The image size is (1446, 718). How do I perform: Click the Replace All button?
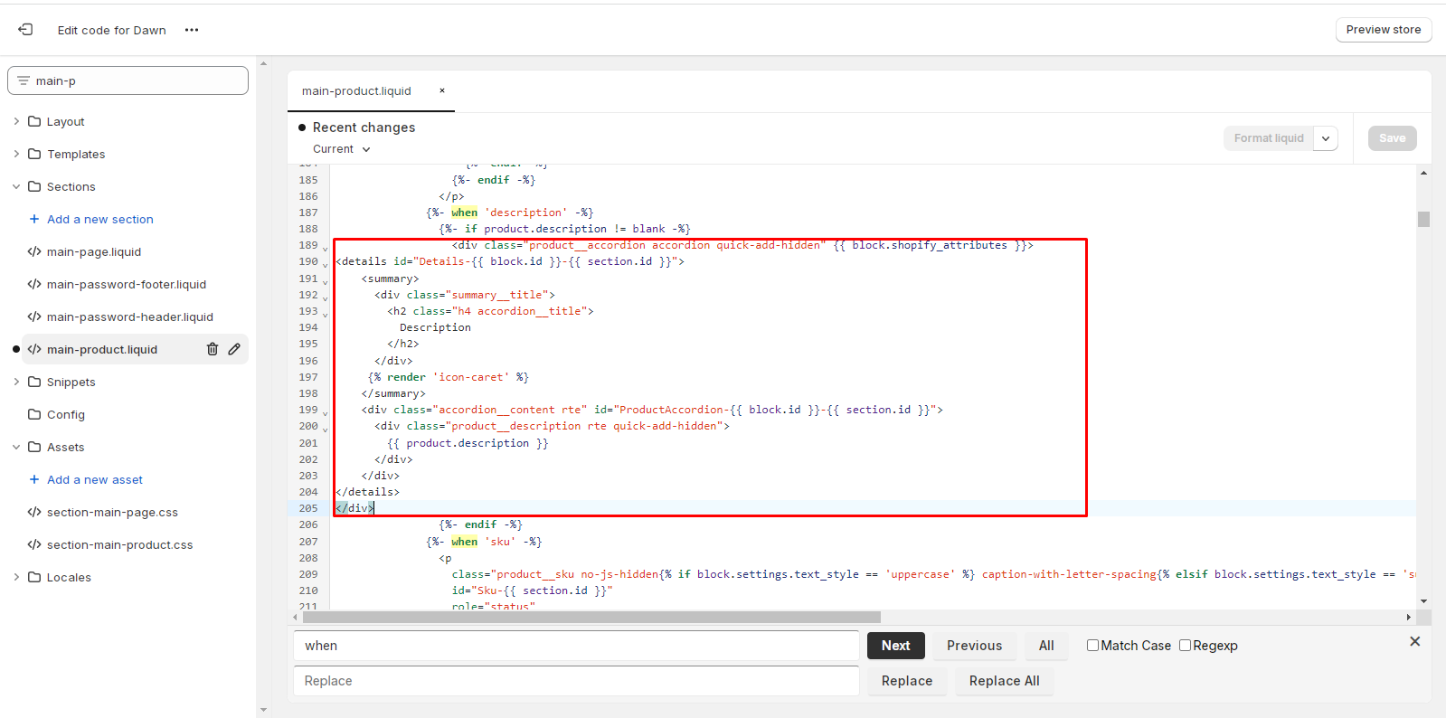click(x=1005, y=681)
